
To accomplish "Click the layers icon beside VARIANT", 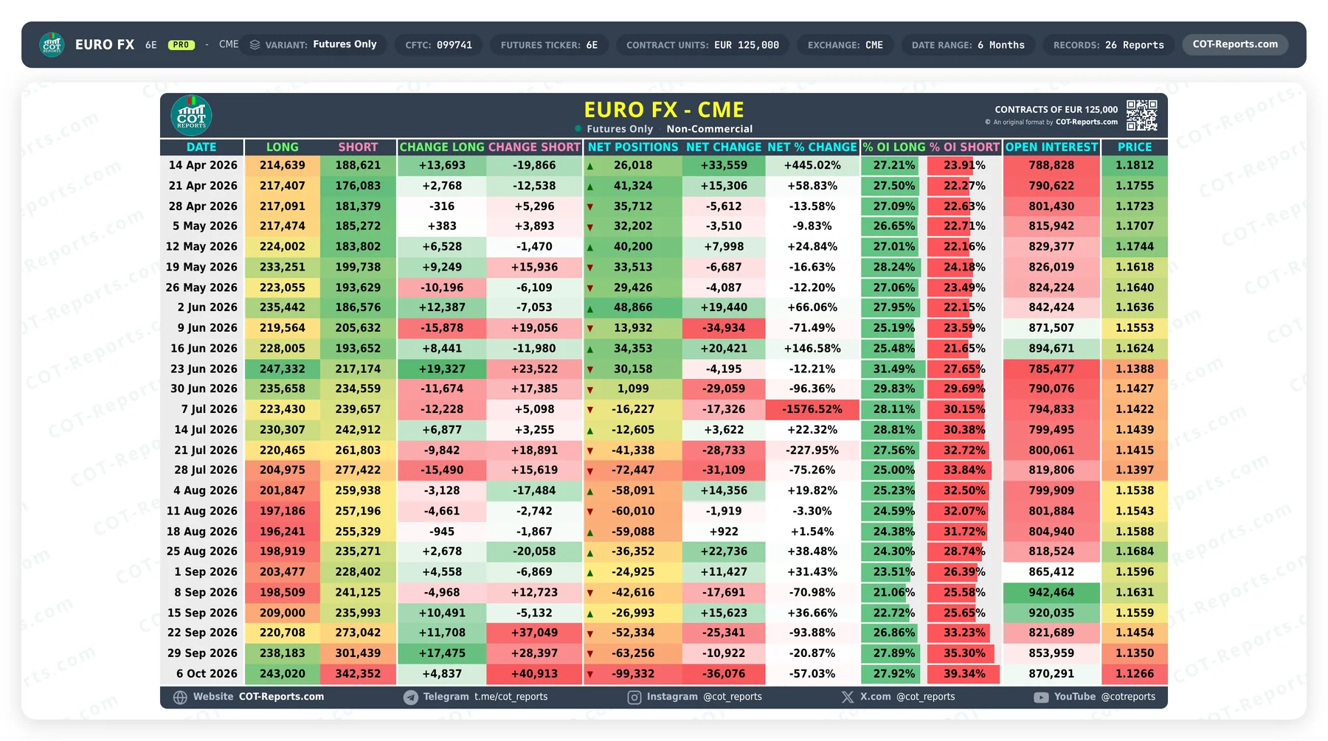I will click(255, 44).
